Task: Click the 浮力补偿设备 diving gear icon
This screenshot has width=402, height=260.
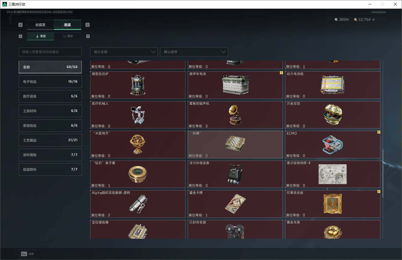Action: 235,174
